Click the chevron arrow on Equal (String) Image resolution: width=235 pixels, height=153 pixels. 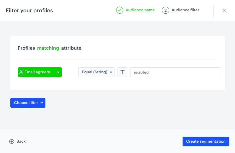tap(111, 72)
